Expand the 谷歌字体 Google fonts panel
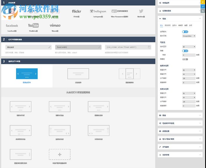 pyautogui.click(x=180, y=155)
